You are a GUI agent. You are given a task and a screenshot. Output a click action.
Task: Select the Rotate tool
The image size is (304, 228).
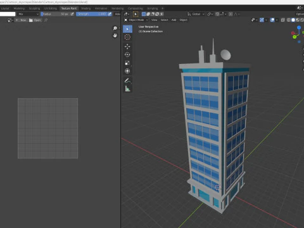click(x=127, y=54)
